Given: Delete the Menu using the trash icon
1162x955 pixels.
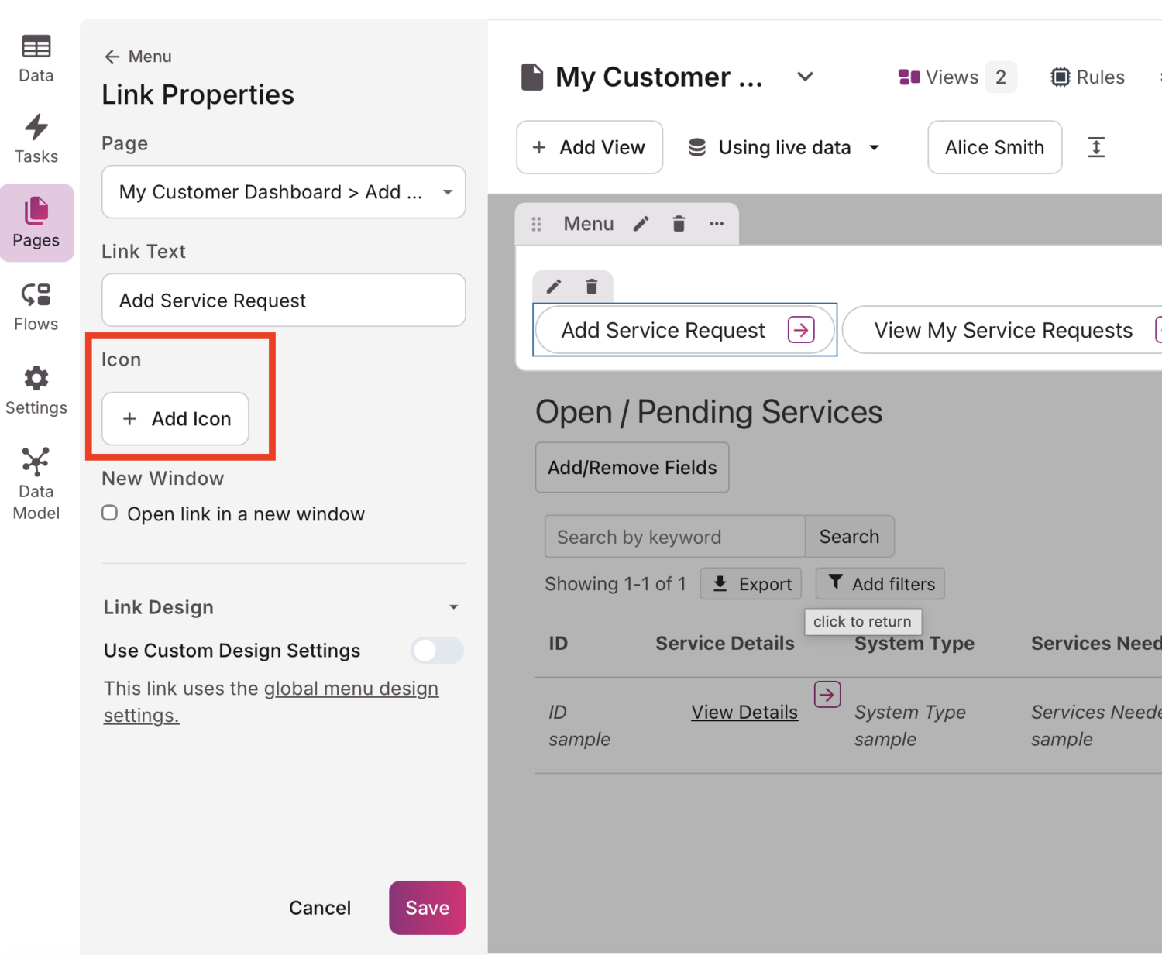Looking at the screenshot, I should click(679, 224).
